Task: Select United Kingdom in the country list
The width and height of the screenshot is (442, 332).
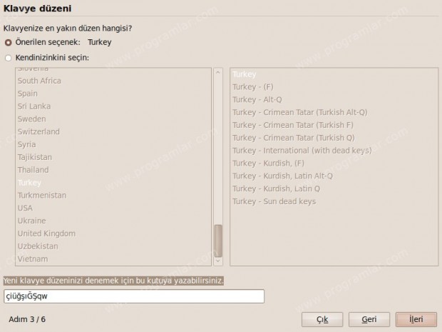Action: (x=46, y=233)
